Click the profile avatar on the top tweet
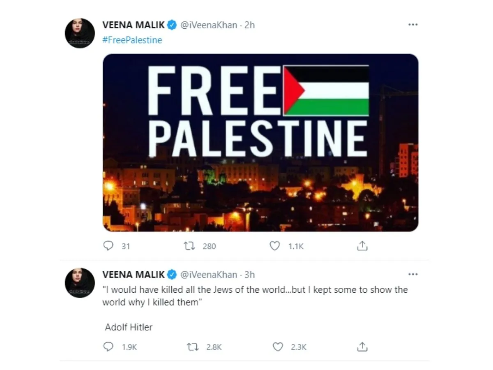This screenshot has width=493, height=370. tap(80, 33)
